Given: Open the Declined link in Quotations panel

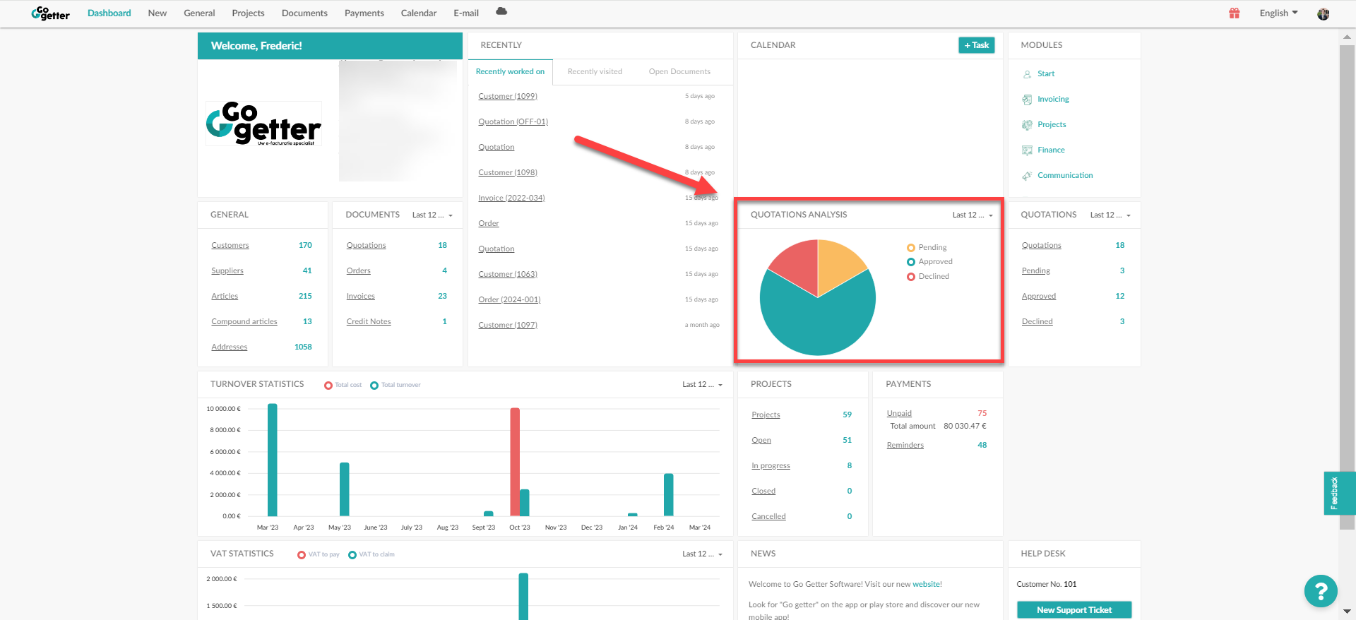Looking at the screenshot, I should pyautogui.click(x=1037, y=322).
